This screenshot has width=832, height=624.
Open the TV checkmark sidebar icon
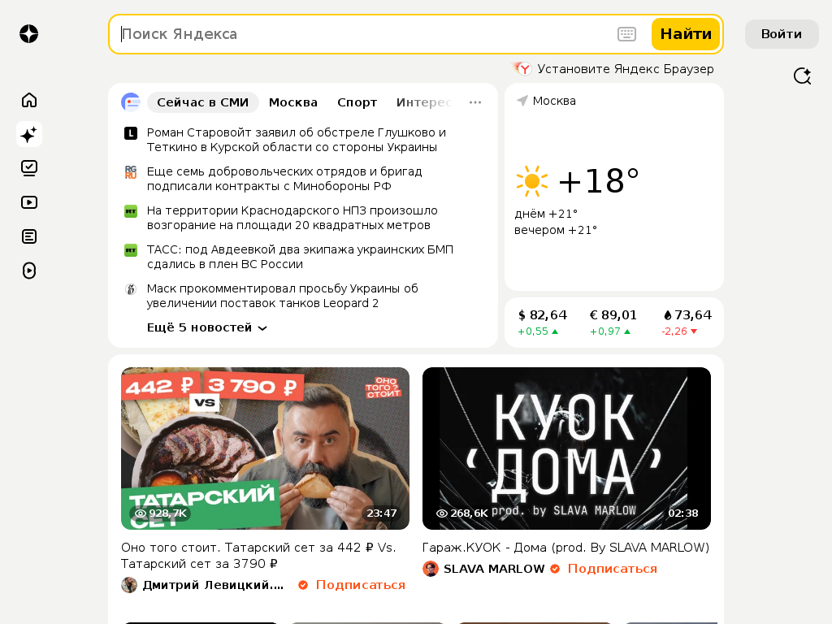29,168
